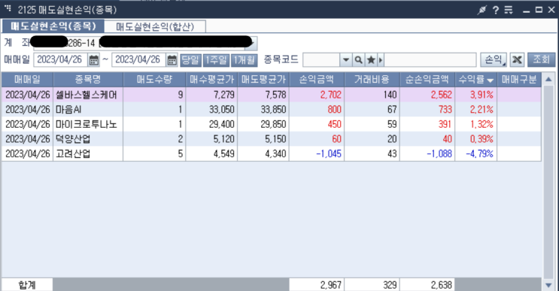
Task: Click the 순손익금액 column header
Action: [x=427, y=80]
